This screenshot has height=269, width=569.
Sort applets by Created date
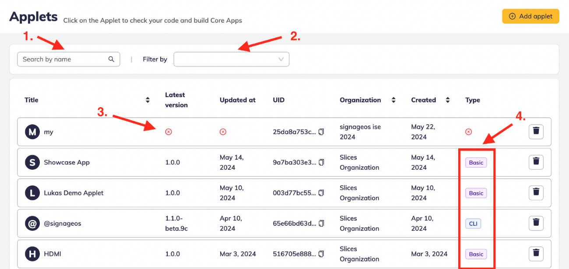[447, 100]
